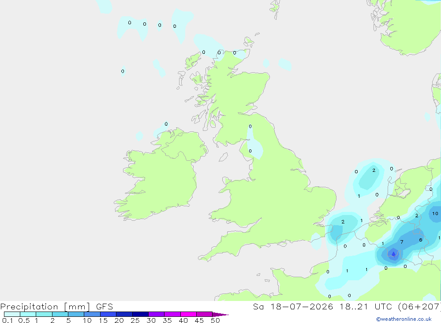Select the 35–40 mm purple legend swatch
Viewport: 441px width, 323px height.
172,314
